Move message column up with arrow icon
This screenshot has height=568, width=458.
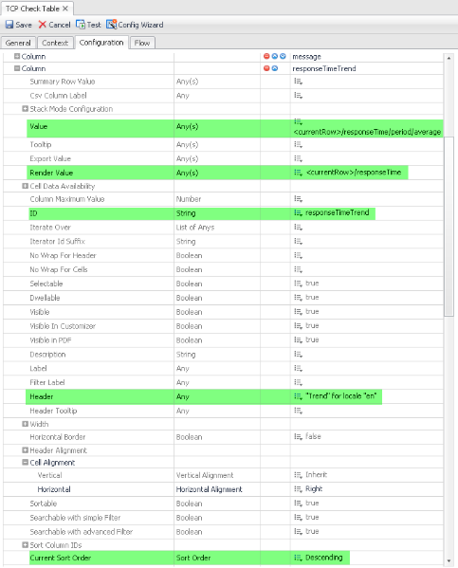(x=275, y=56)
